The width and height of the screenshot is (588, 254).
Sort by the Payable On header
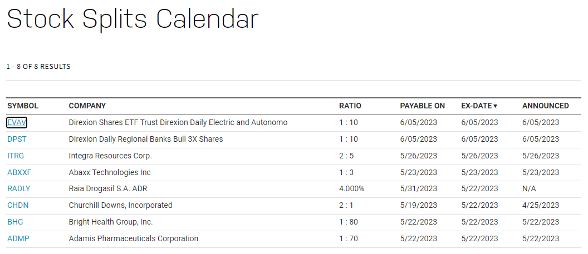[x=423, y=106]
